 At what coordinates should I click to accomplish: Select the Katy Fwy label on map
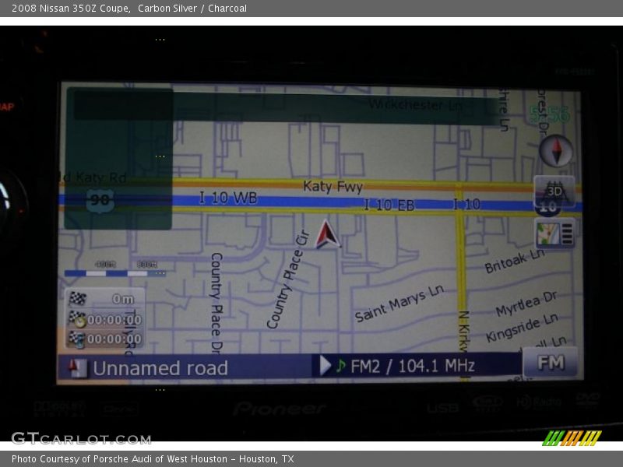tap(333, 186)
